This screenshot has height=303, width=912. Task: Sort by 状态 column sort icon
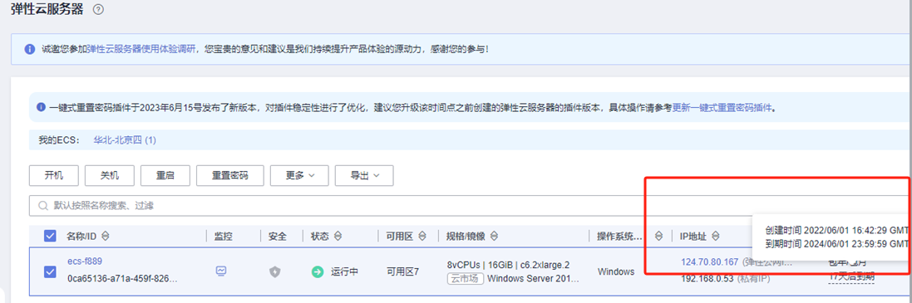coord(338,237)
